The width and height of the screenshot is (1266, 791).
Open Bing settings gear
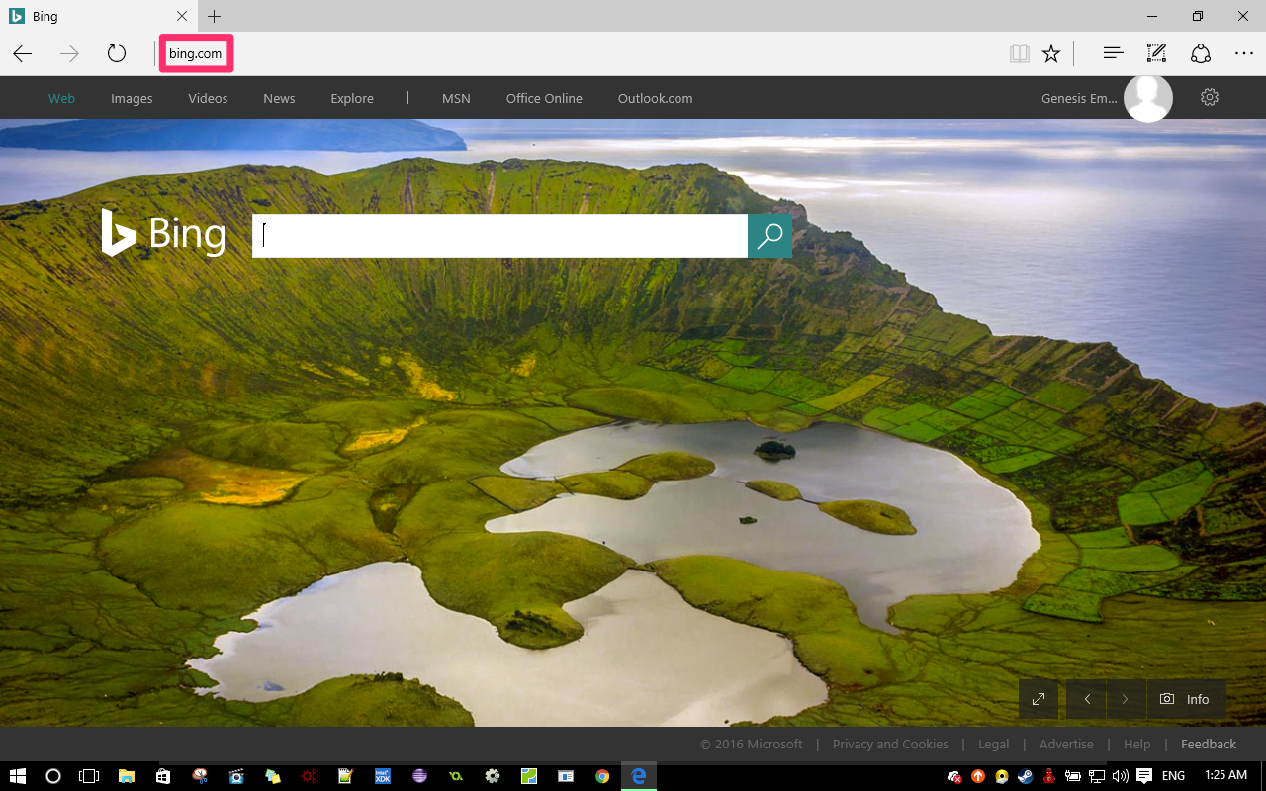1209,97
